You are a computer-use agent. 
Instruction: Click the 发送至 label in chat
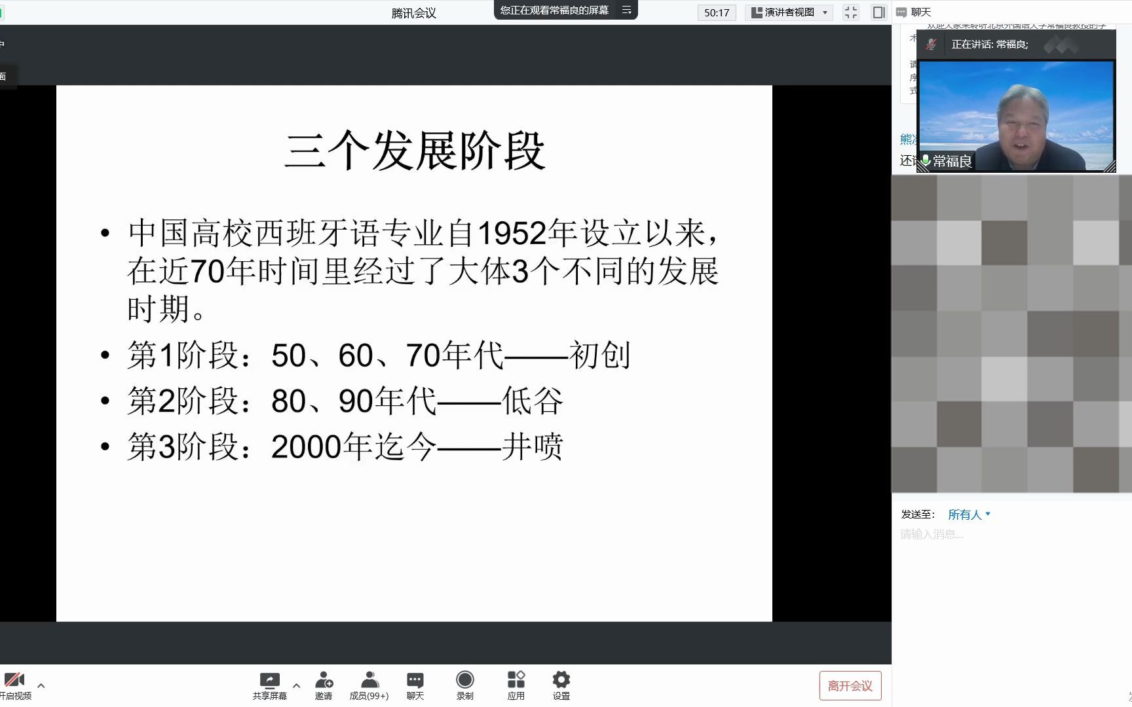coord(918,515)
